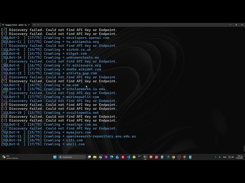Open the Windows Start menu
Screen dimensions: 245x183
point(55,157)
